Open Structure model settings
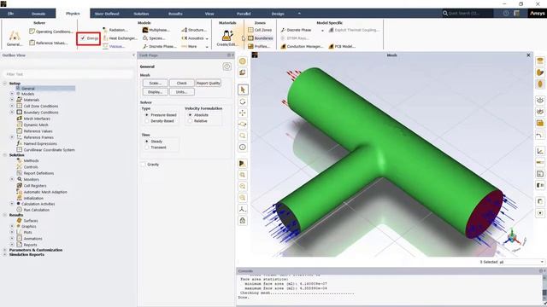 click(x=194, y=30)
